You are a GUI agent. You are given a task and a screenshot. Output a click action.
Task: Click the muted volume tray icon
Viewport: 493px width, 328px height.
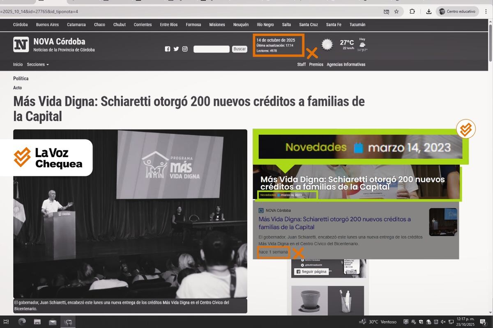point(443,322)
